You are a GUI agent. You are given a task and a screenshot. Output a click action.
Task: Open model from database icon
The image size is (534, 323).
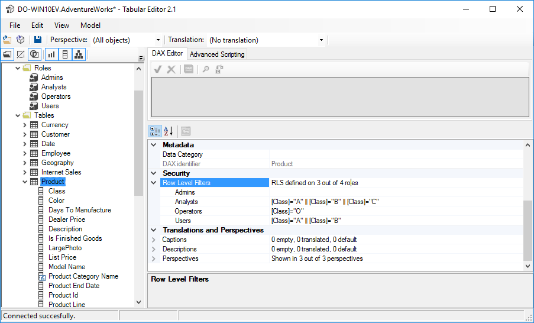pyautogui.click(x=21, y=40)
